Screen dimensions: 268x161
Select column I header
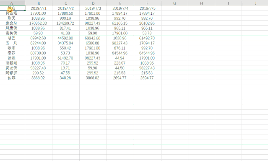[228, 3]
